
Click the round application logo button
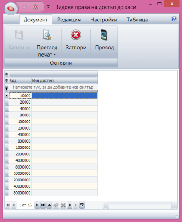(10, 9)
